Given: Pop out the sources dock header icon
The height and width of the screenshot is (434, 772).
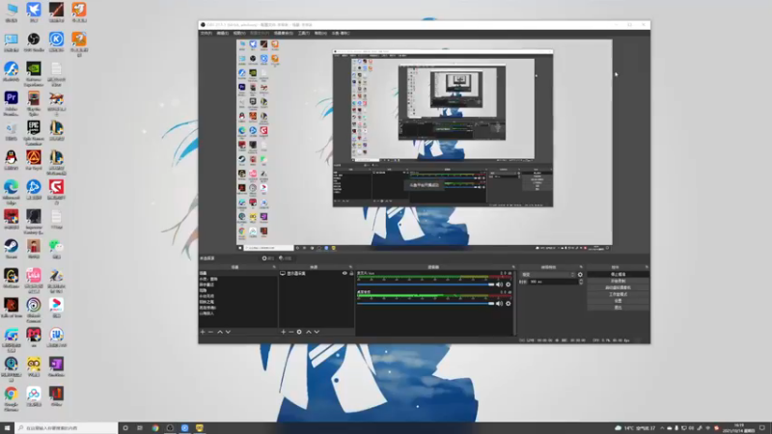Looking at the screenshot, I should 350,267.
